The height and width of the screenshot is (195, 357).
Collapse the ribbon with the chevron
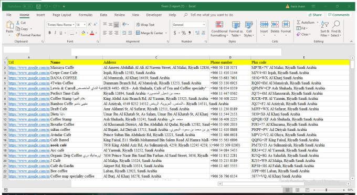click(x=351, y=42)
